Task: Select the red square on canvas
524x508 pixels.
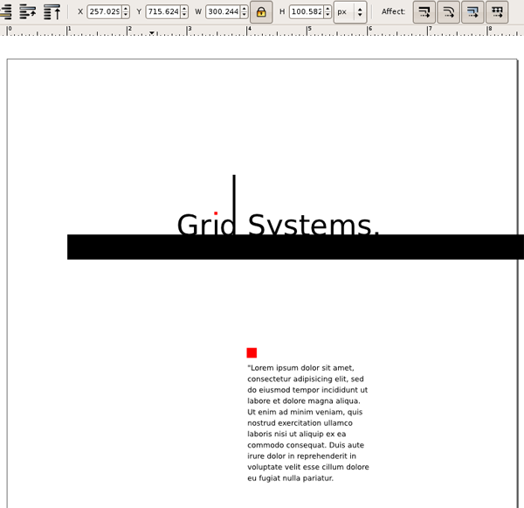Action: (x=252, y=353)
